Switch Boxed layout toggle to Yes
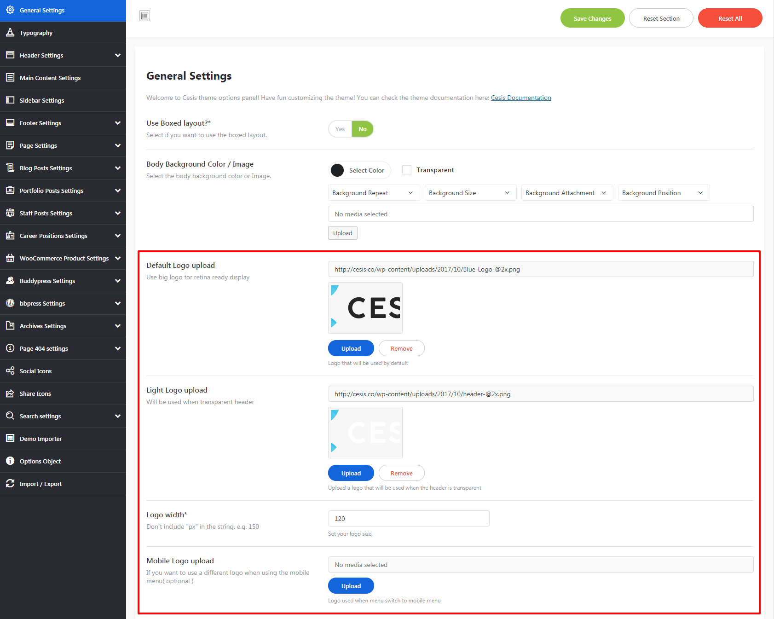The image size is (774, 619). point(340,129)
